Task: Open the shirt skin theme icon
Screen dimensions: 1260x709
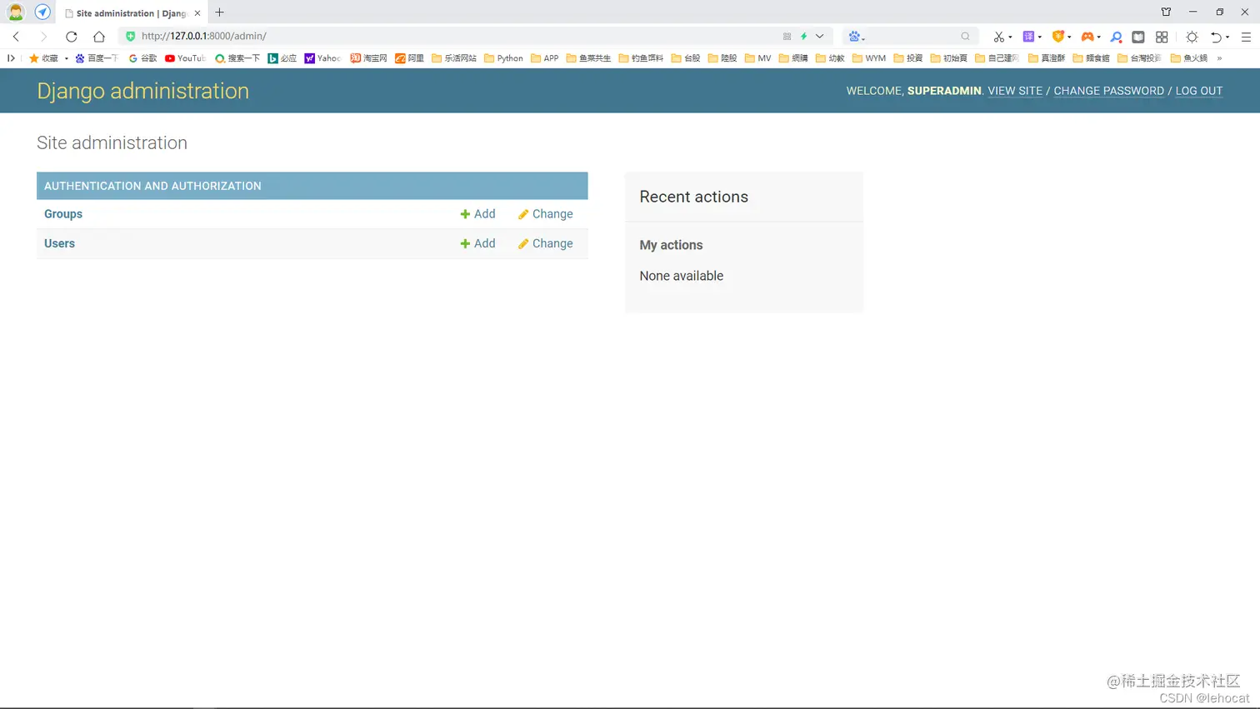Action: click(1166, 12)
